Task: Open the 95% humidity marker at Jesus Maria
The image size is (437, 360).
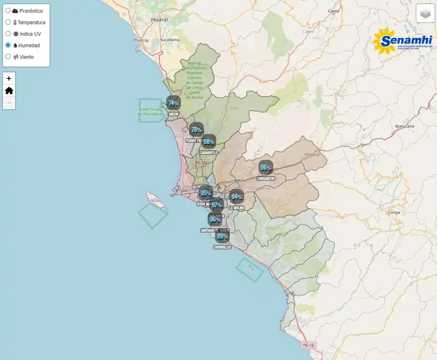Action: 206,193
